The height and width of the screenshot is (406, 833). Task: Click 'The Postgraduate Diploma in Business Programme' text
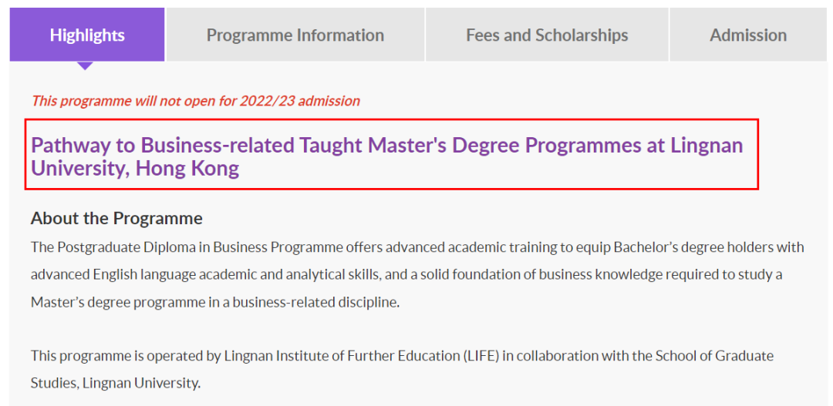[x=187, y=247]
